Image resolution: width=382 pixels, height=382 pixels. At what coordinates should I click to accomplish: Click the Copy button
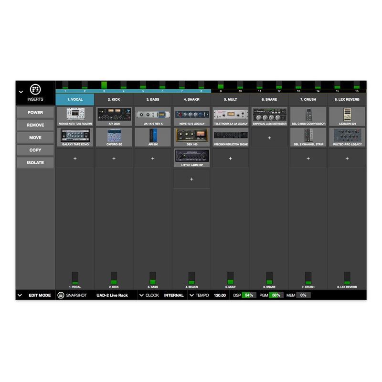tap(35, 150)
